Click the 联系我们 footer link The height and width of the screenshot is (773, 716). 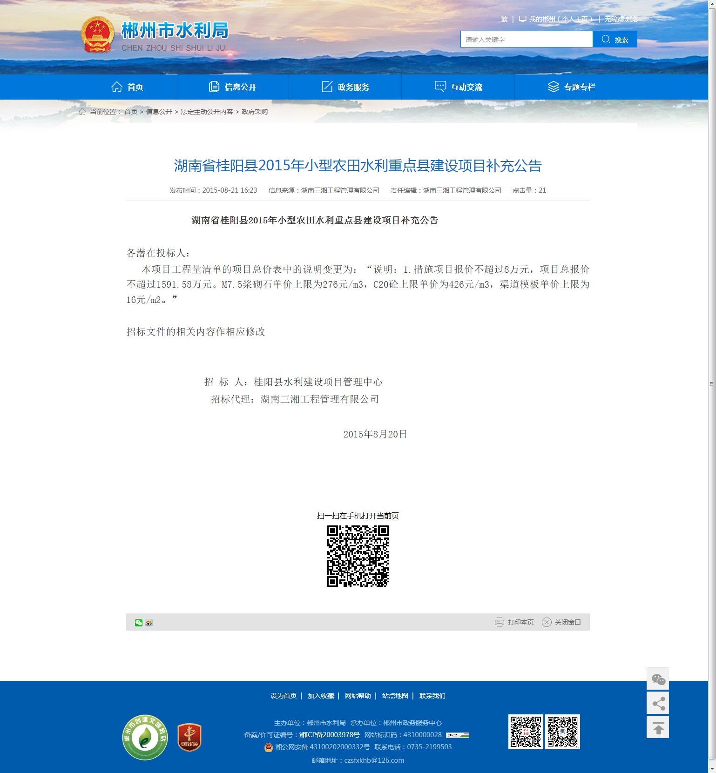(x=432, y=696)
